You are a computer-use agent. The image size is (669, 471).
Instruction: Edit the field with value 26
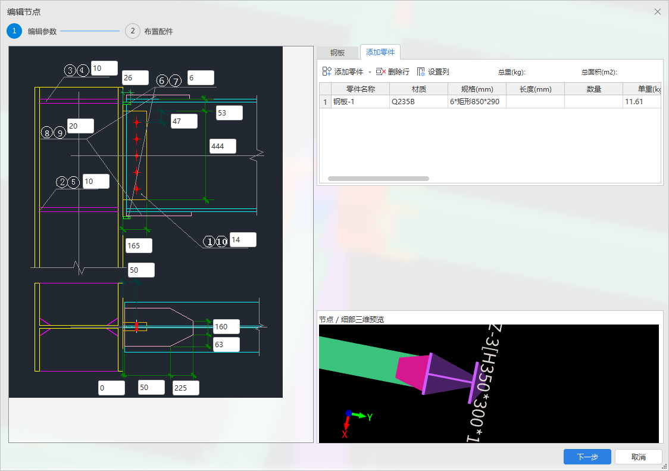[135, 78]
